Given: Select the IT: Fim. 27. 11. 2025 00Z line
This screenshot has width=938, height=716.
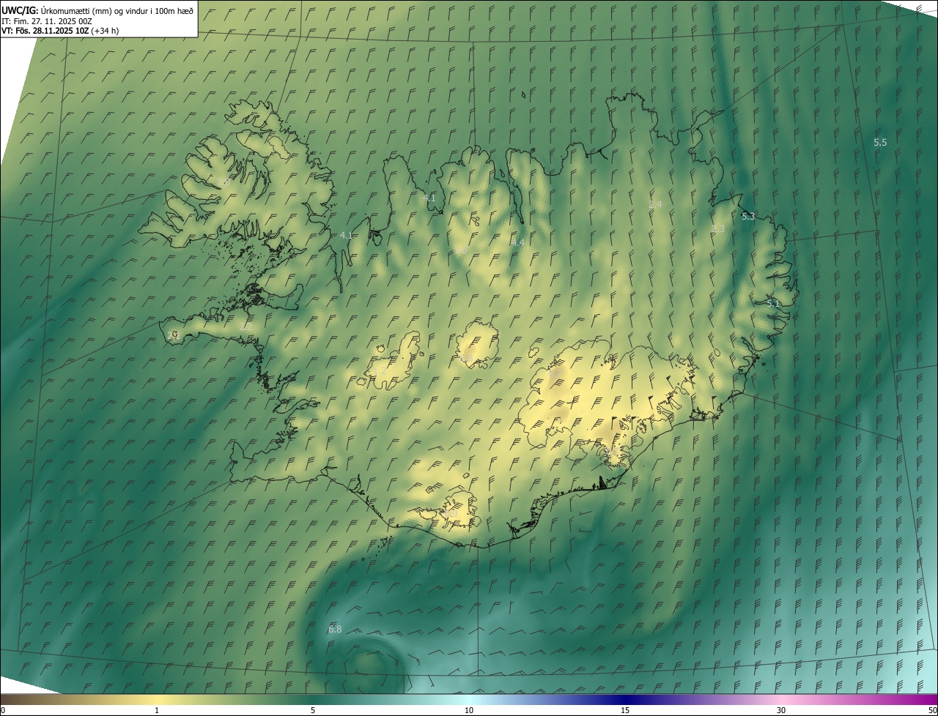Looking at the screenshot, I should (x=47, y=21).
